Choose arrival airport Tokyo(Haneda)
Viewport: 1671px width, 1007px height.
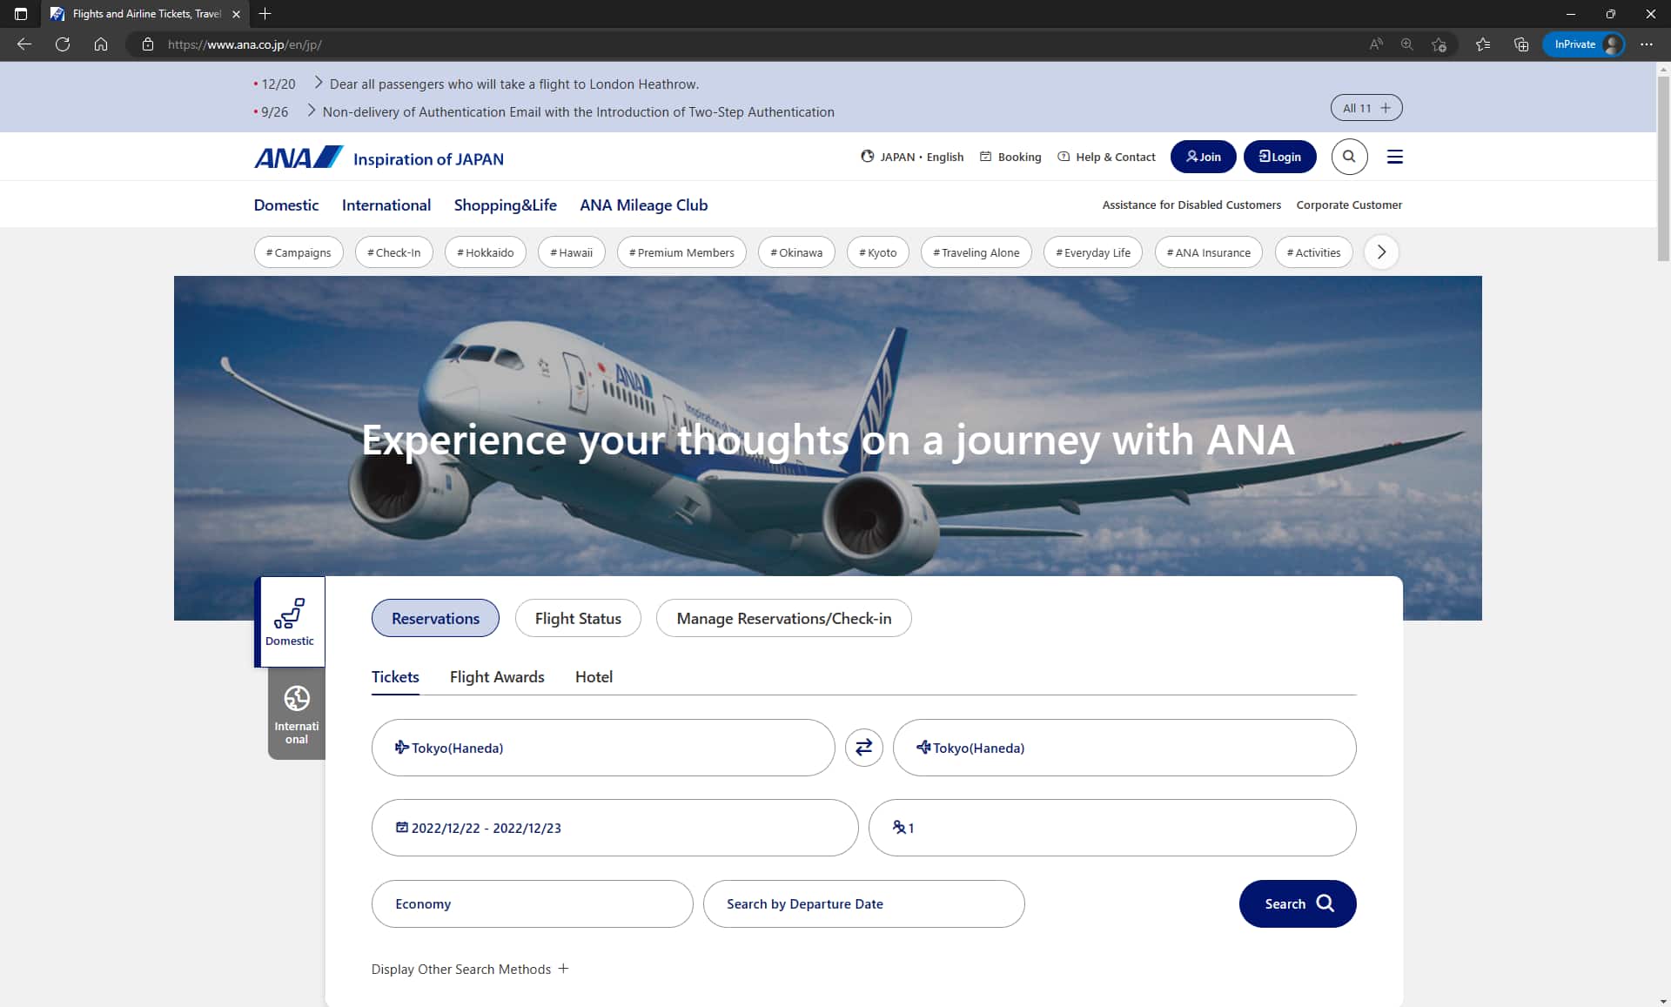coord(1124,748)
